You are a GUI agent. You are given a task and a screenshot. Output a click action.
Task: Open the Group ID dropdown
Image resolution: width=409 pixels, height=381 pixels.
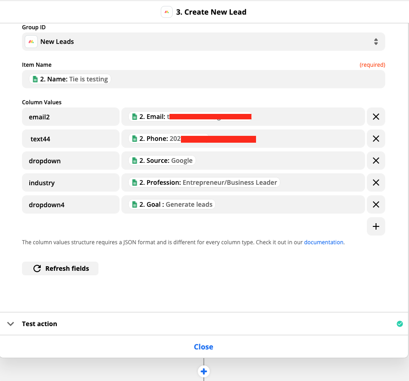(x=203, y=42)
